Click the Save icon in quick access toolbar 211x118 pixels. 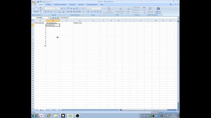[x=38, y=1]
